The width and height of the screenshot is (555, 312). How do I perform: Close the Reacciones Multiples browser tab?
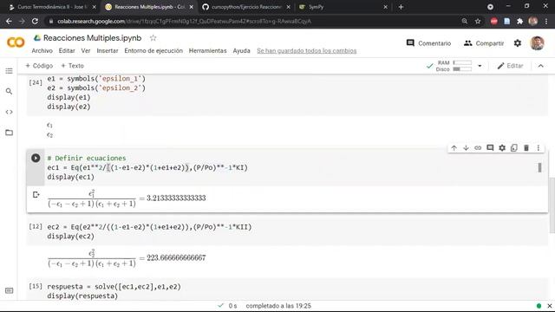[x=191, y=7]
